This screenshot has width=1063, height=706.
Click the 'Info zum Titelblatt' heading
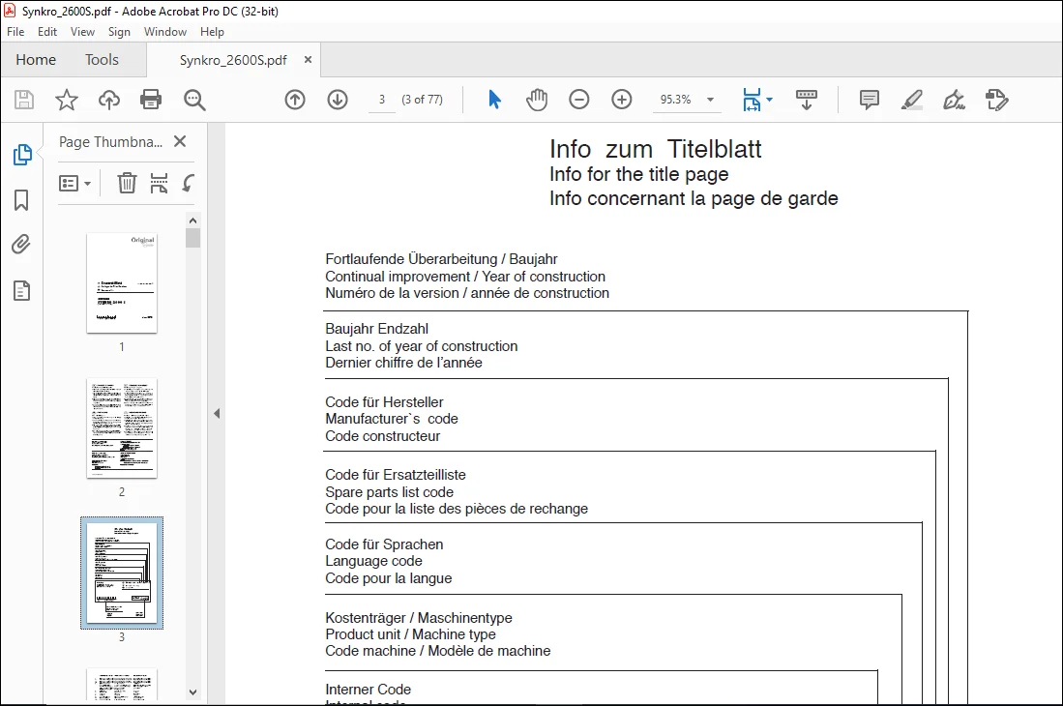click(x=656, y=149)
